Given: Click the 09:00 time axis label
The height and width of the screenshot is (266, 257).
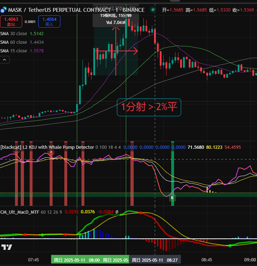Looking at the screenshot, I should (250, 260).
